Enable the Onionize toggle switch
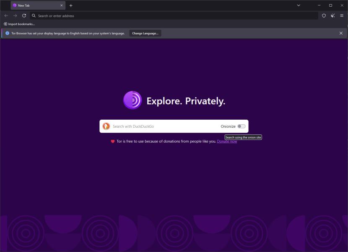 tap(242, 126)
